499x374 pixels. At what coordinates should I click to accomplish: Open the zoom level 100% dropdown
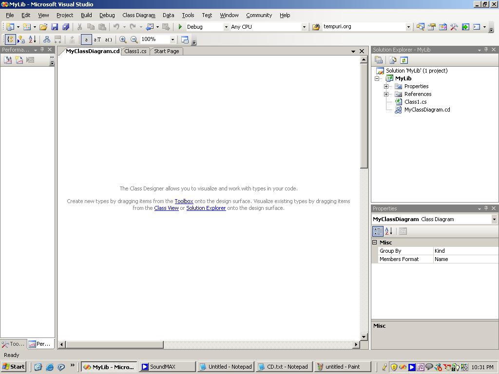(x=173, y=40)
